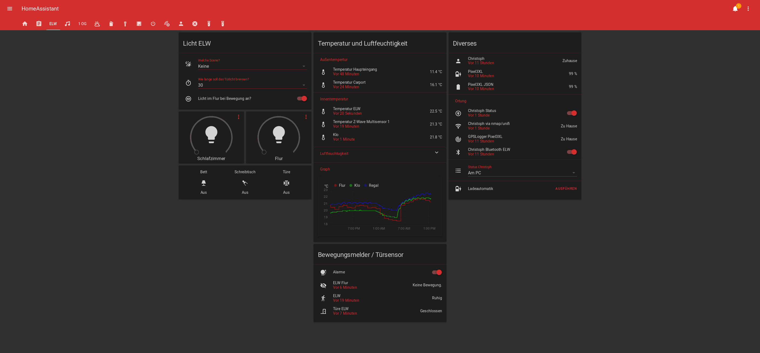Enable 'Licht im Flur bei Bewegung an?'
This screenshot has width=760, height=353.
(301, 99)
